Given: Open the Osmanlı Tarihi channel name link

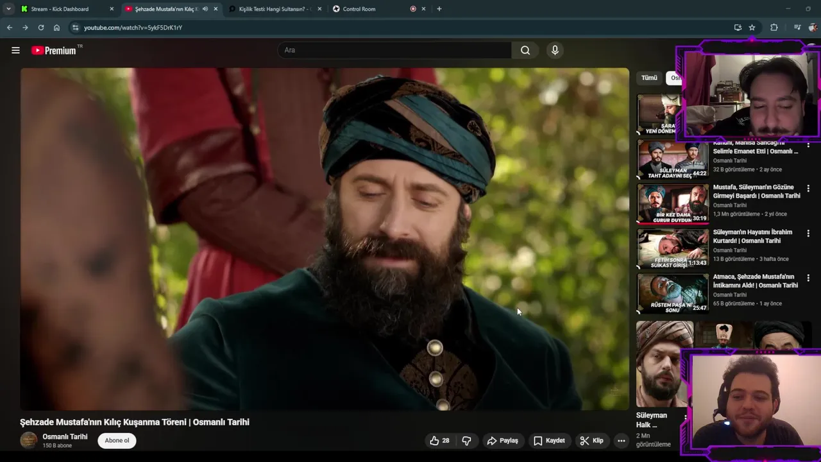Looking at the screenshot, I should click(x=65, y=436).
